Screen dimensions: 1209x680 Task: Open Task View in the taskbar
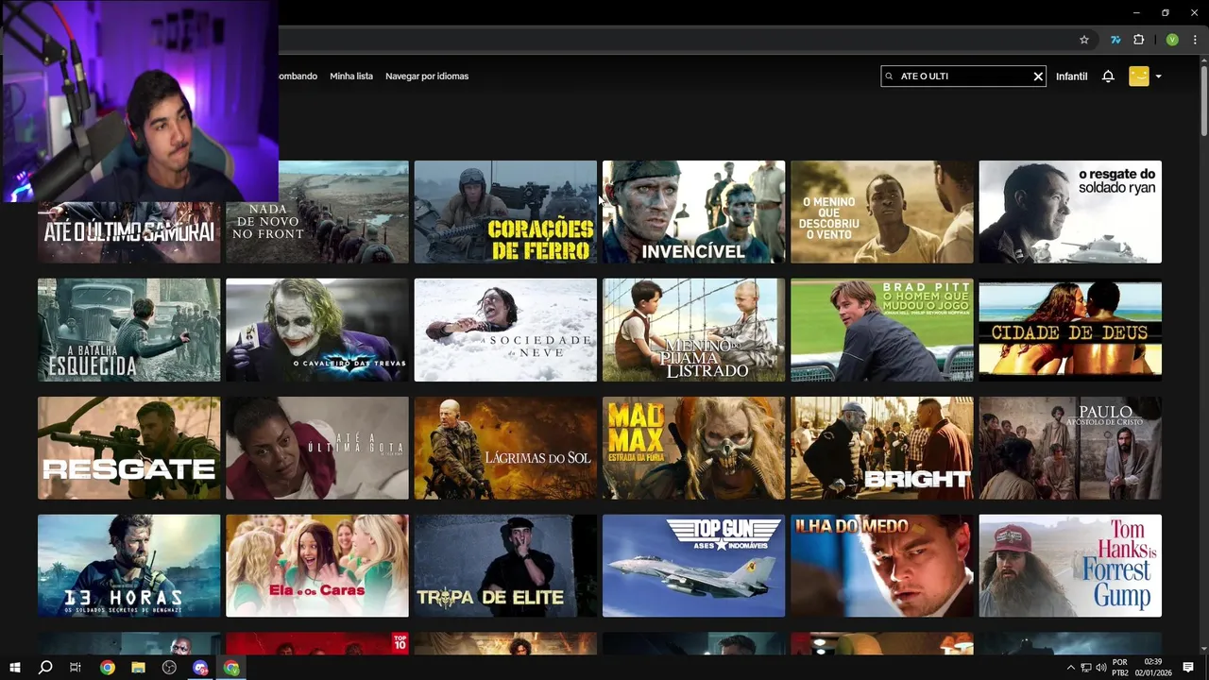click(76, 668)
